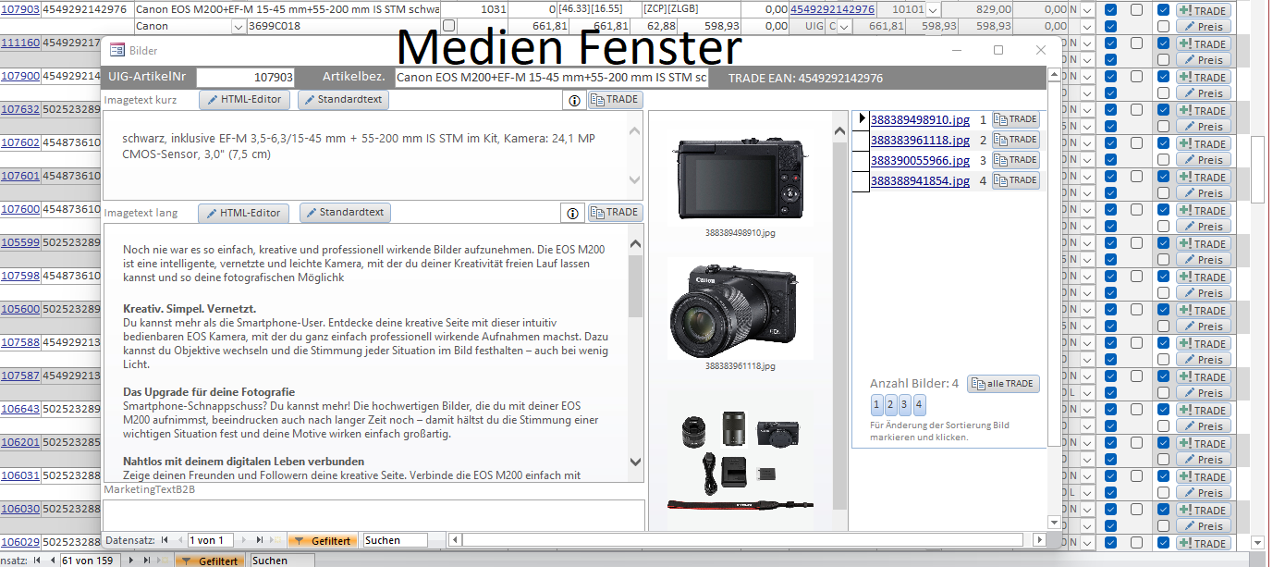Click new record icon in main list navigation

(x=161, y=561)
